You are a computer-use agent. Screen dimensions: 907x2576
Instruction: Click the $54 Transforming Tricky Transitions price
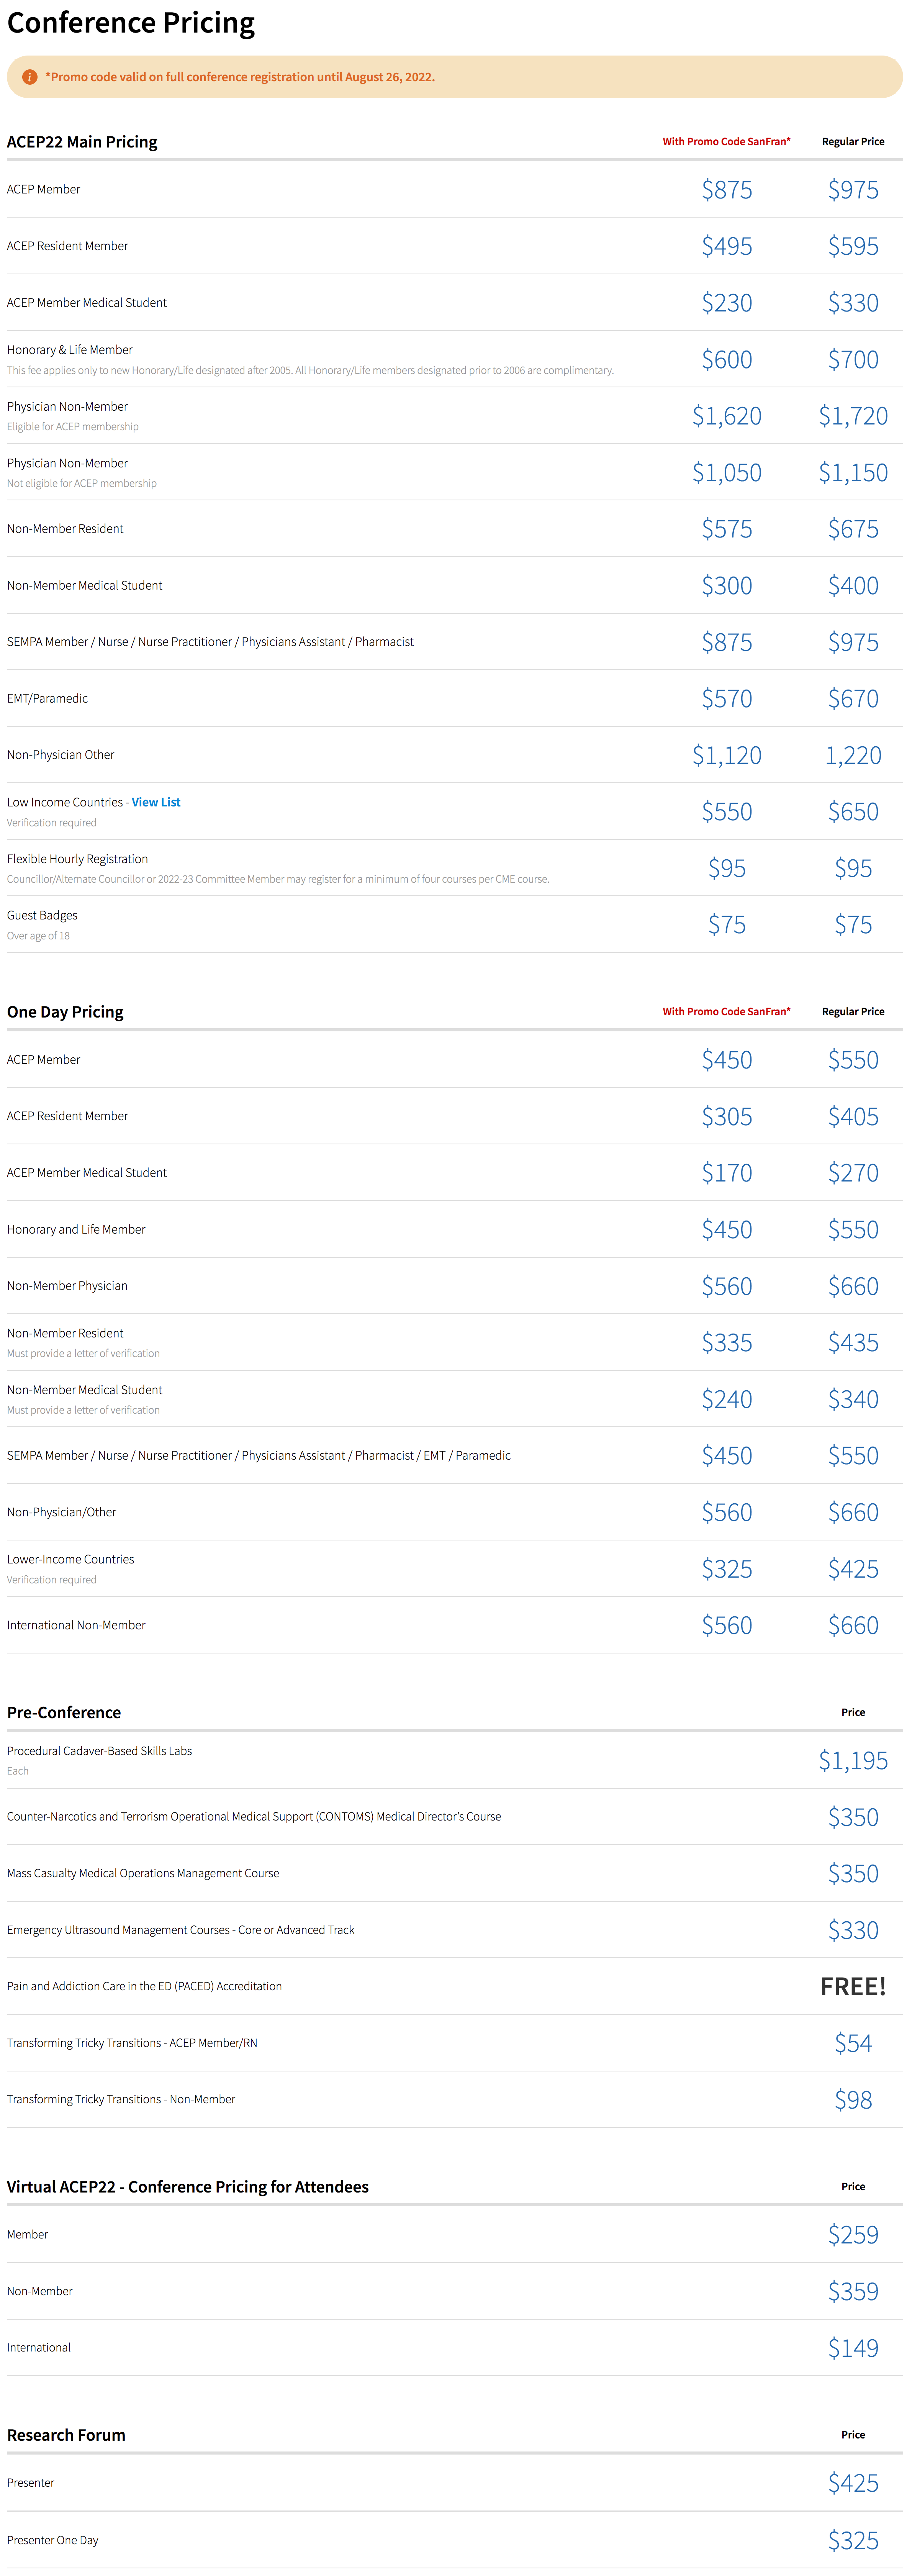853,2043
